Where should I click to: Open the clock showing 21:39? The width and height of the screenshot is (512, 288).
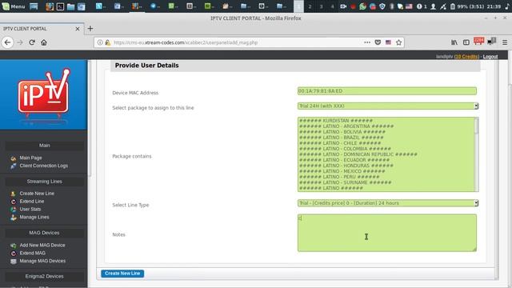[493, 6]
